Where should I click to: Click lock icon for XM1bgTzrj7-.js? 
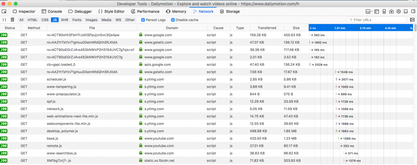point(140,161)
